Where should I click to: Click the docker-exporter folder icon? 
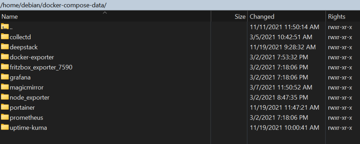[5, 57]
